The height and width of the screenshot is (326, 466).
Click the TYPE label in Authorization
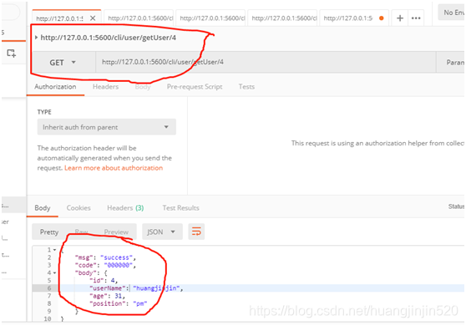pos(44,112)
